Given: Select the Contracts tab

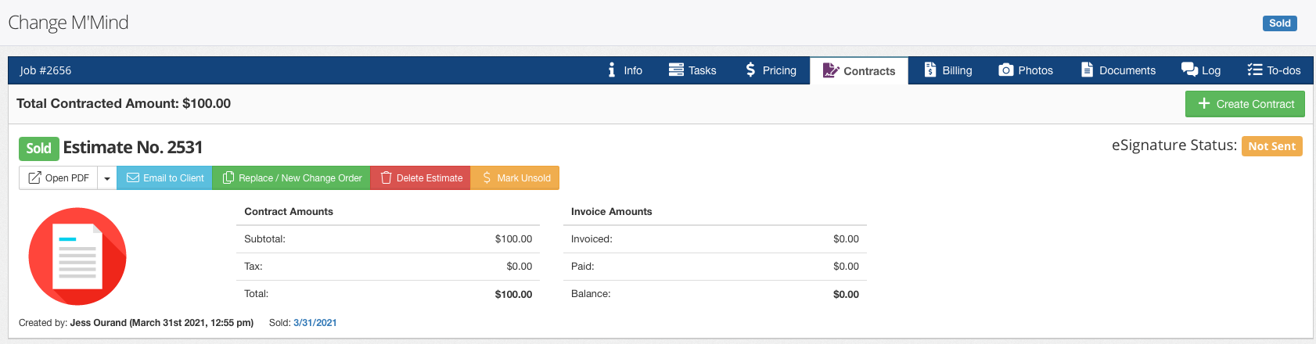Looking at the screenshot, I should [859, 71].
